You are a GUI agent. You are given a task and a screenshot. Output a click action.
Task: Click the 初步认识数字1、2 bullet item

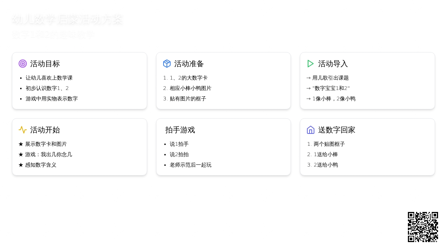pyautogui.click(x=47, y=88)
